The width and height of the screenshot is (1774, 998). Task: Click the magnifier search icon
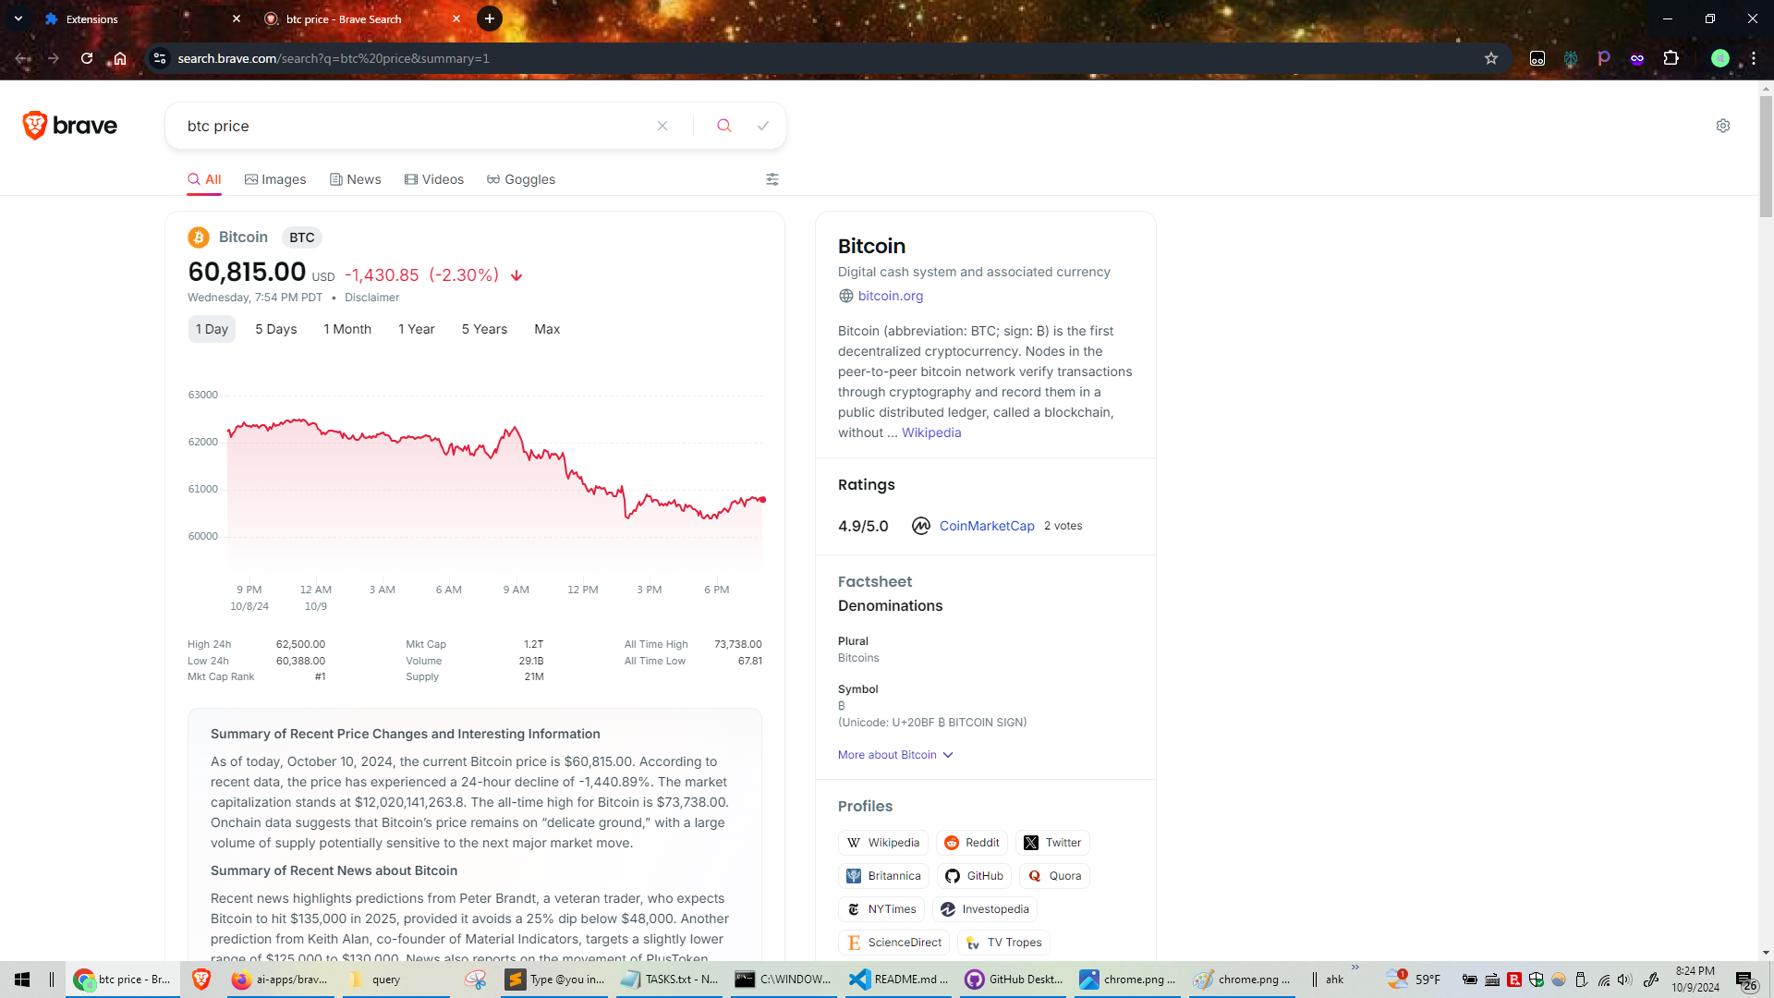(724, 126)
